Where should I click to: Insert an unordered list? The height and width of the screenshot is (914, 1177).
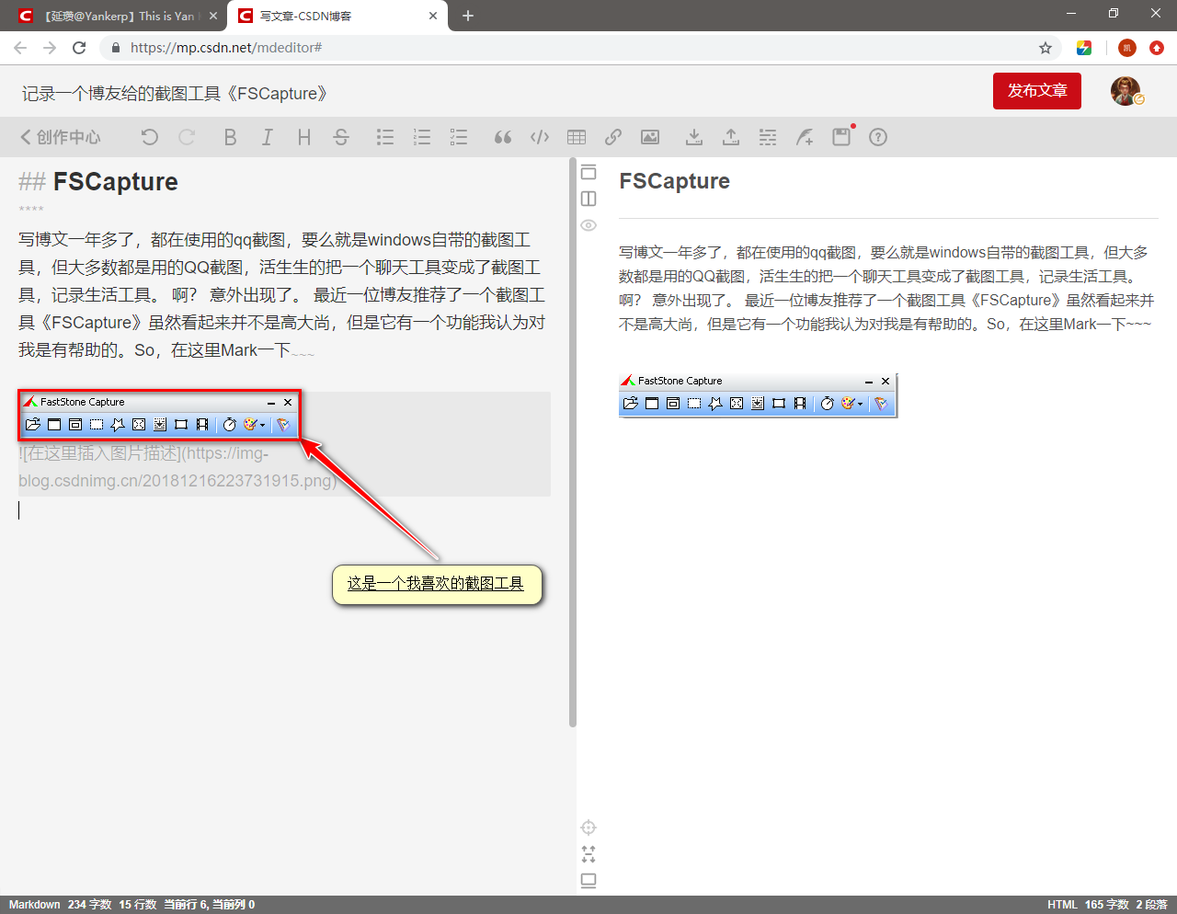click(x=384, y=136)
